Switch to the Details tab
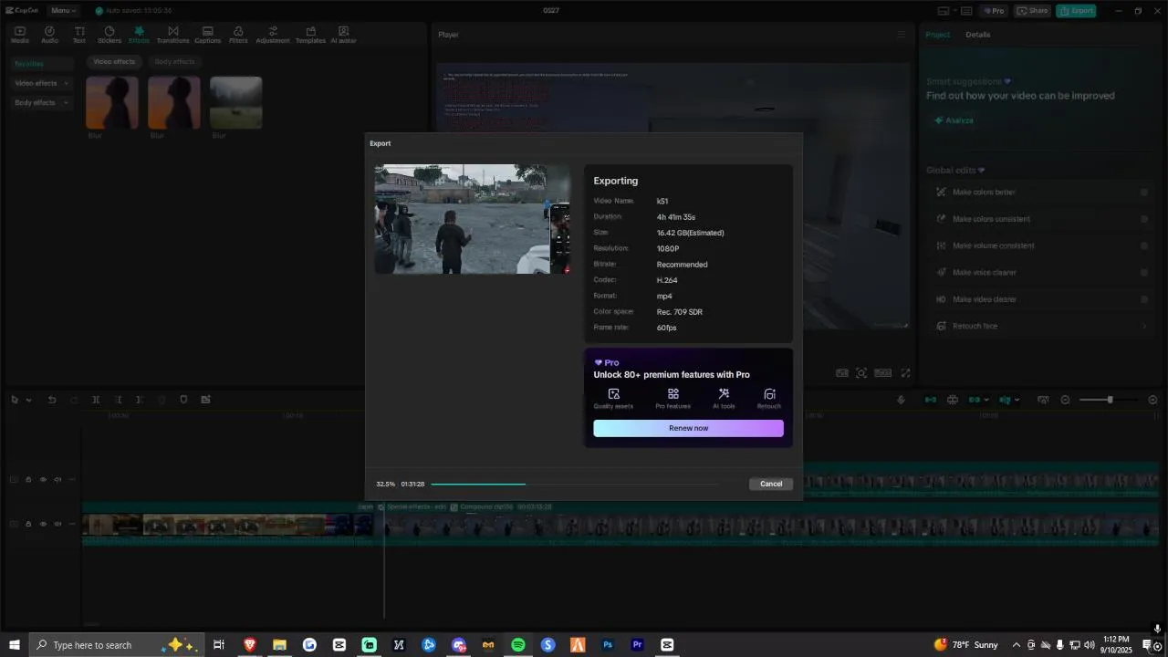 [978, 35]
